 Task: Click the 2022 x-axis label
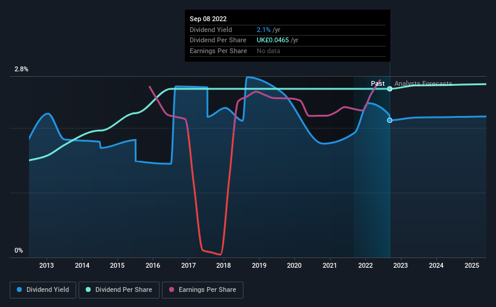pyautogui.click(x=366, y=265)
